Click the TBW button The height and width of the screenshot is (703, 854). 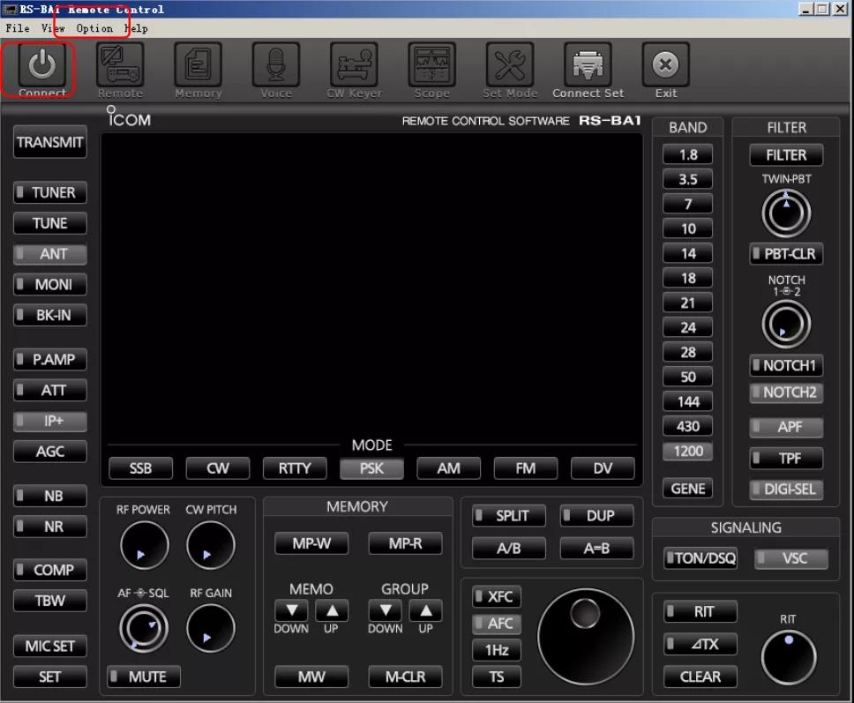click(50, 601)
